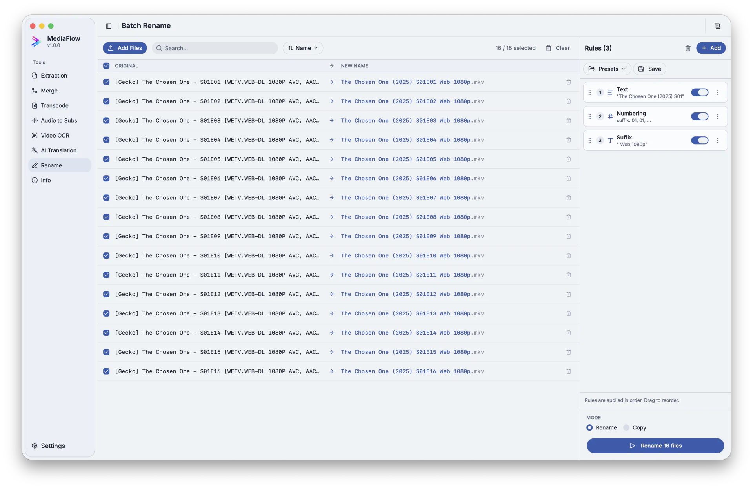This screenshot has height=489, width=753.
Task: Uncheck the S01E01 file checkbox
Action: [106, 82]
